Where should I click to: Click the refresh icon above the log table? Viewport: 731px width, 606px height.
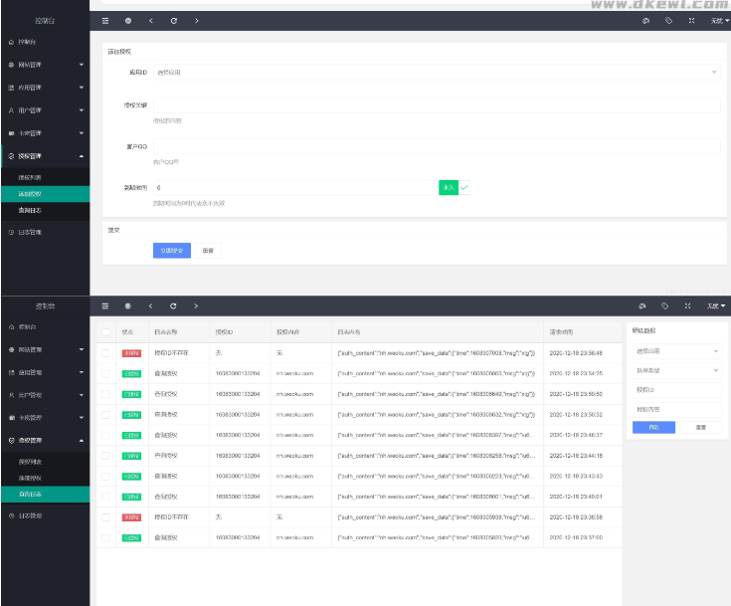coord(173,305)
